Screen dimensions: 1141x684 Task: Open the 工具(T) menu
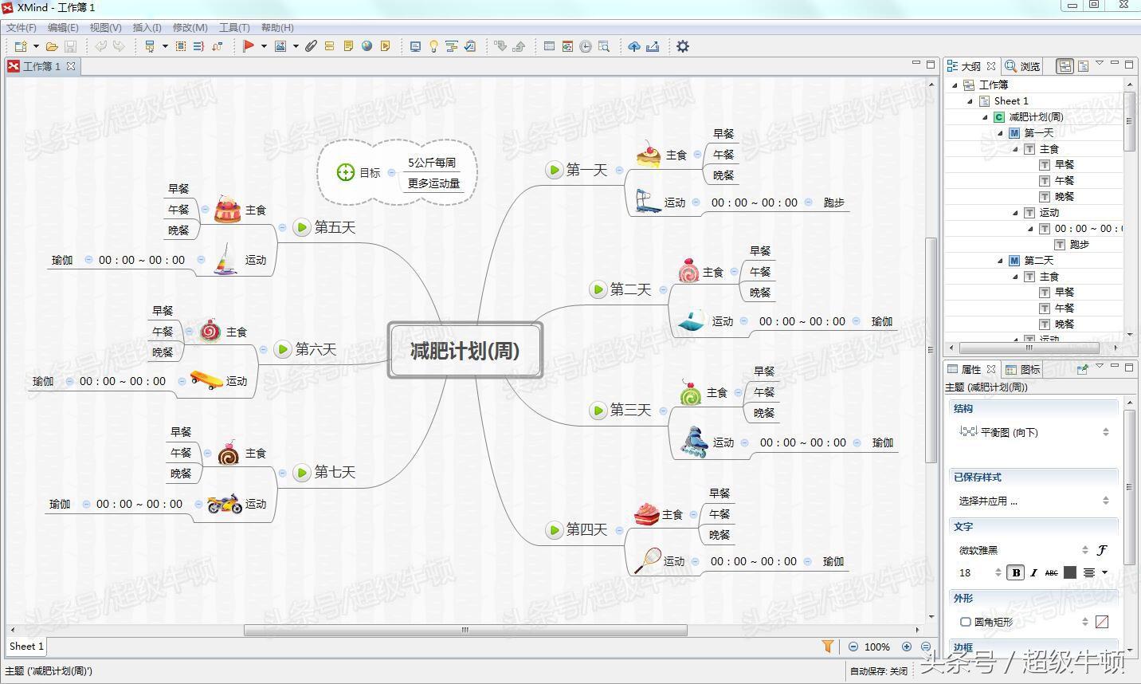pyautogui.click(x=234, y=27)
